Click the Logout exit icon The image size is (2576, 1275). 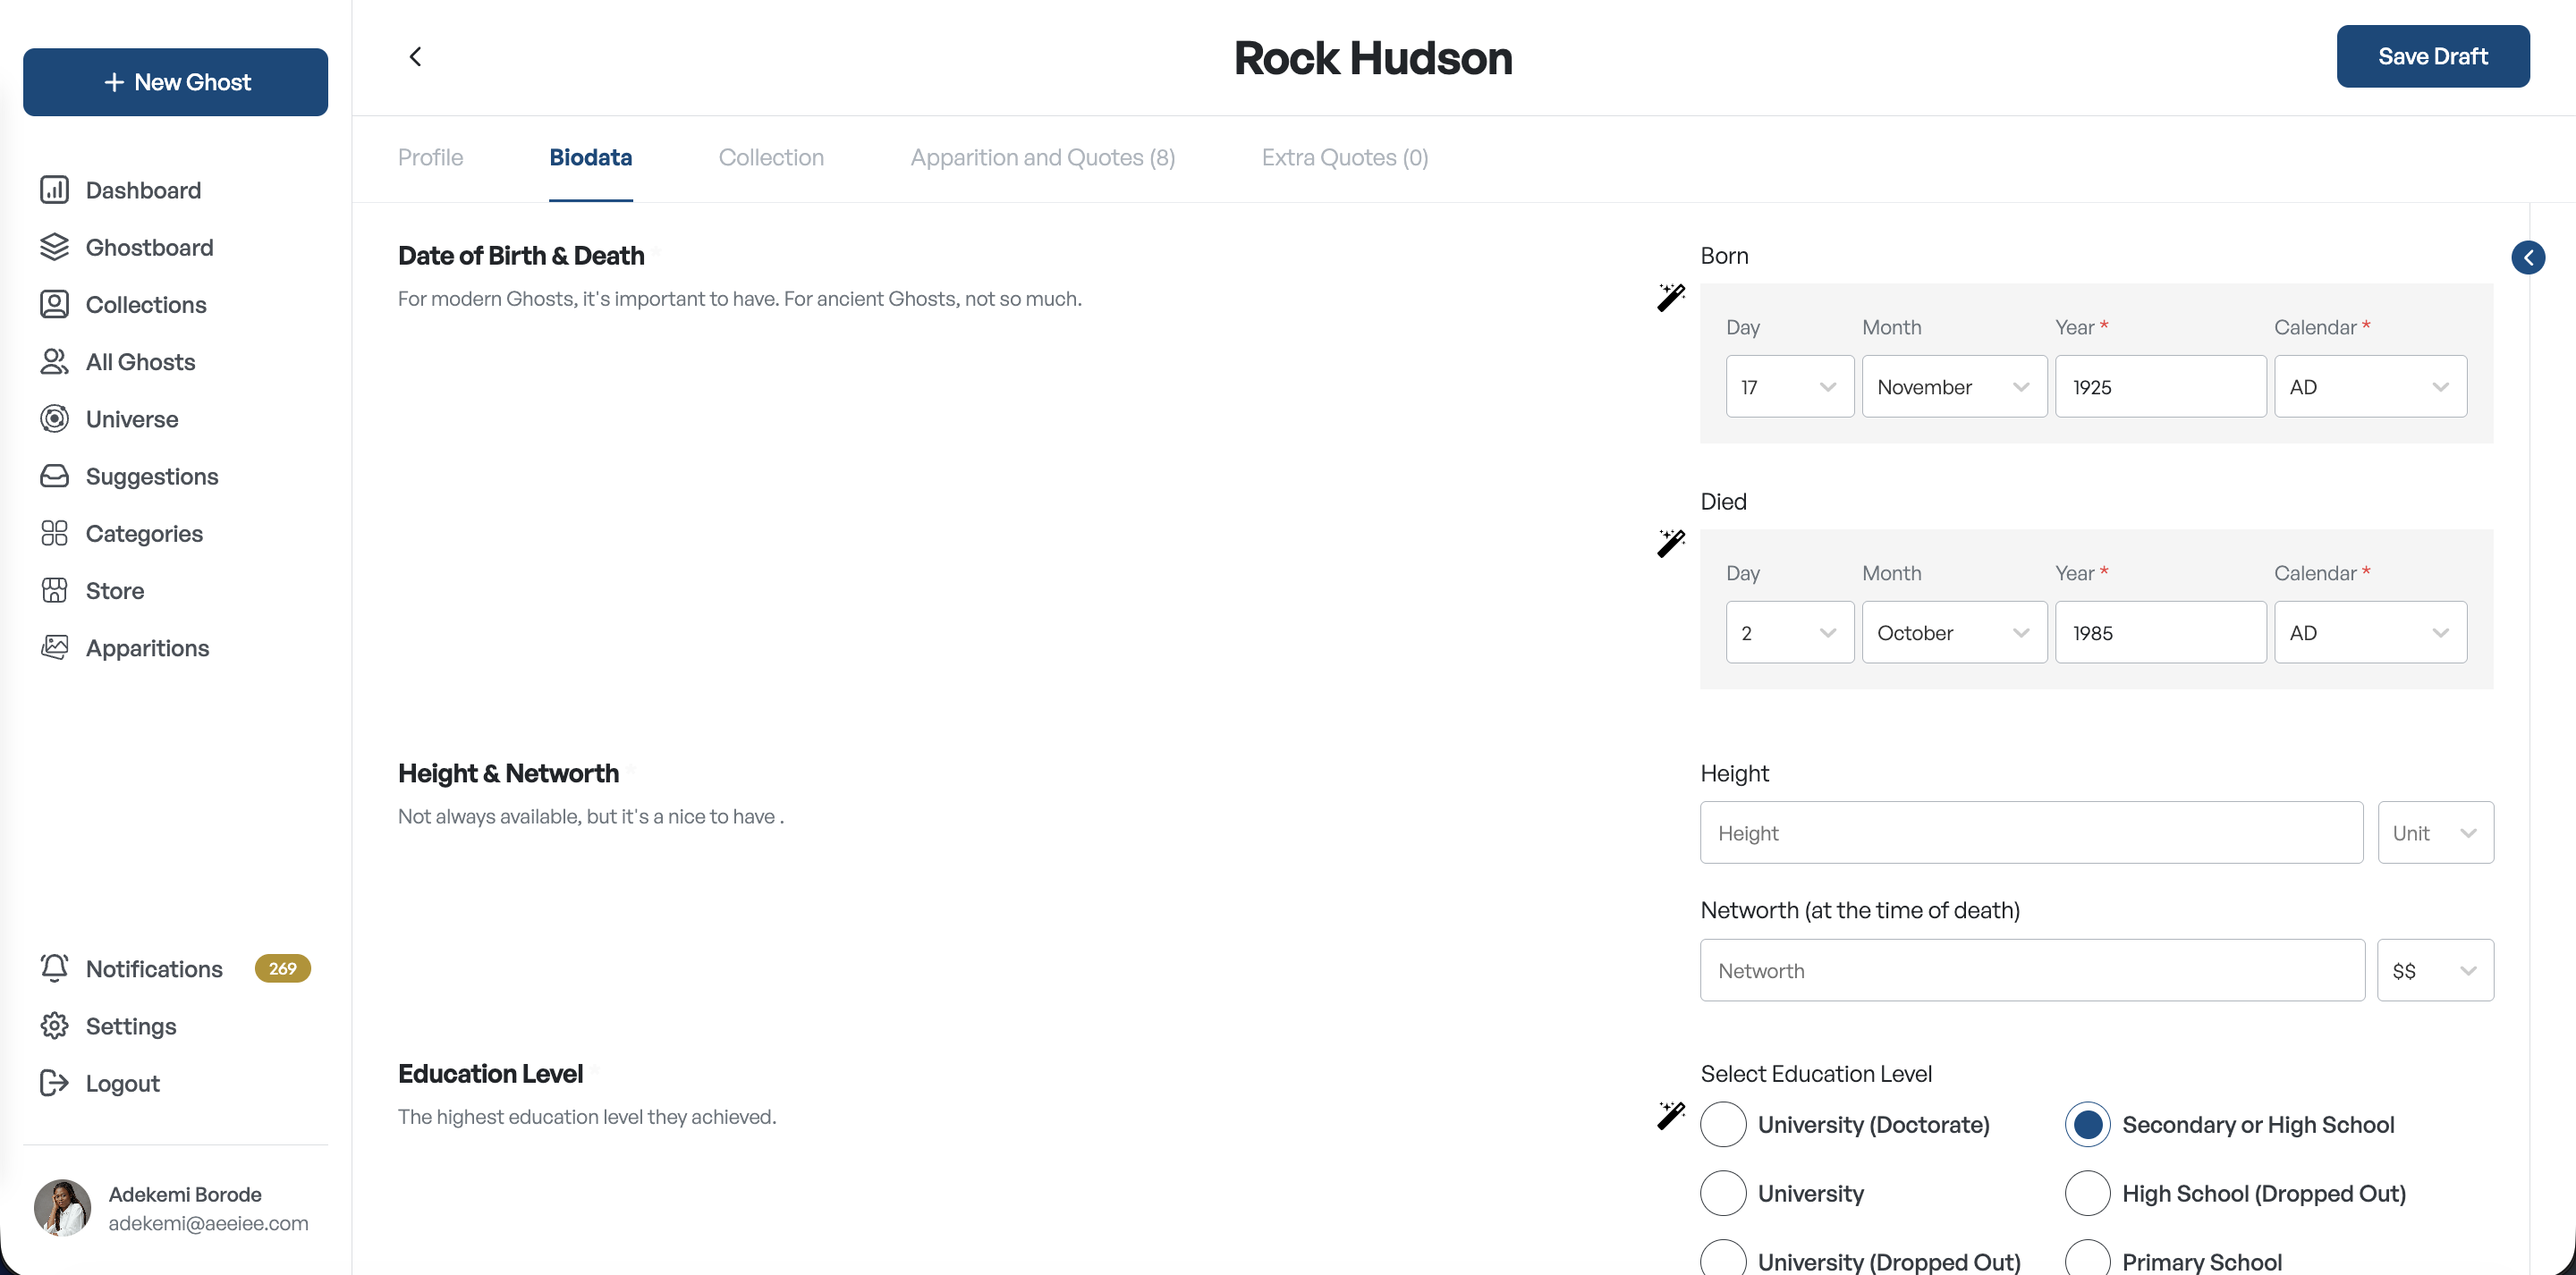click(54, 1083)
